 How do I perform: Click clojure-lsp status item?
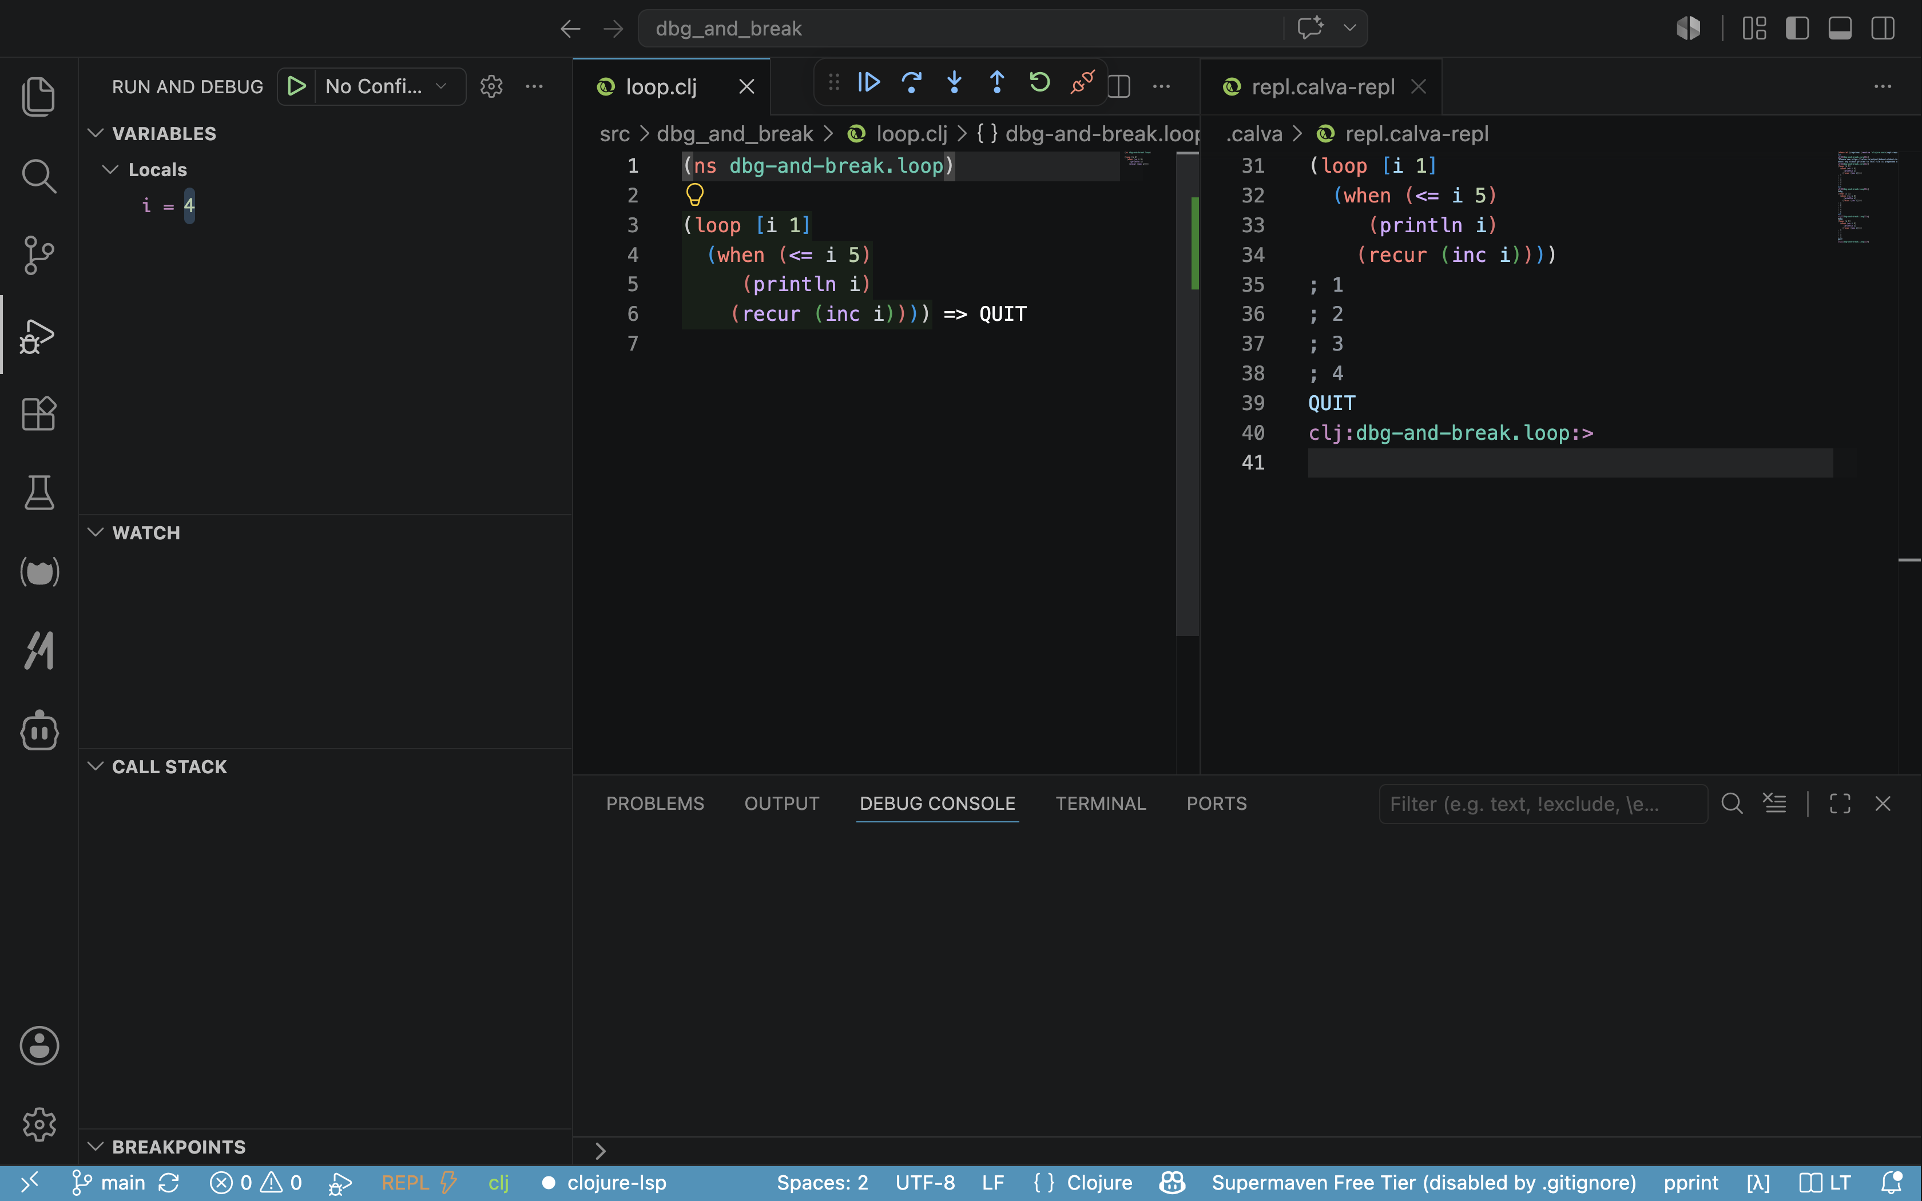pyautogui.click(x=605, y=1183)
